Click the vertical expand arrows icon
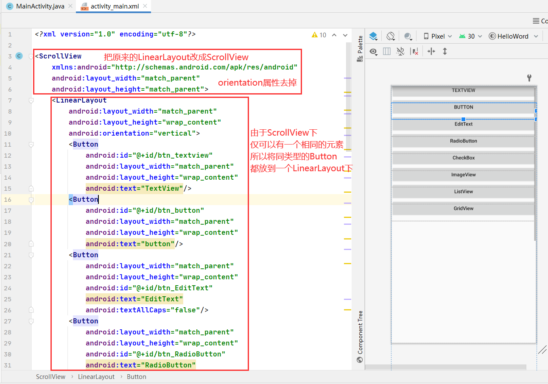The image size is (548, 384). (x=445, y=51)
